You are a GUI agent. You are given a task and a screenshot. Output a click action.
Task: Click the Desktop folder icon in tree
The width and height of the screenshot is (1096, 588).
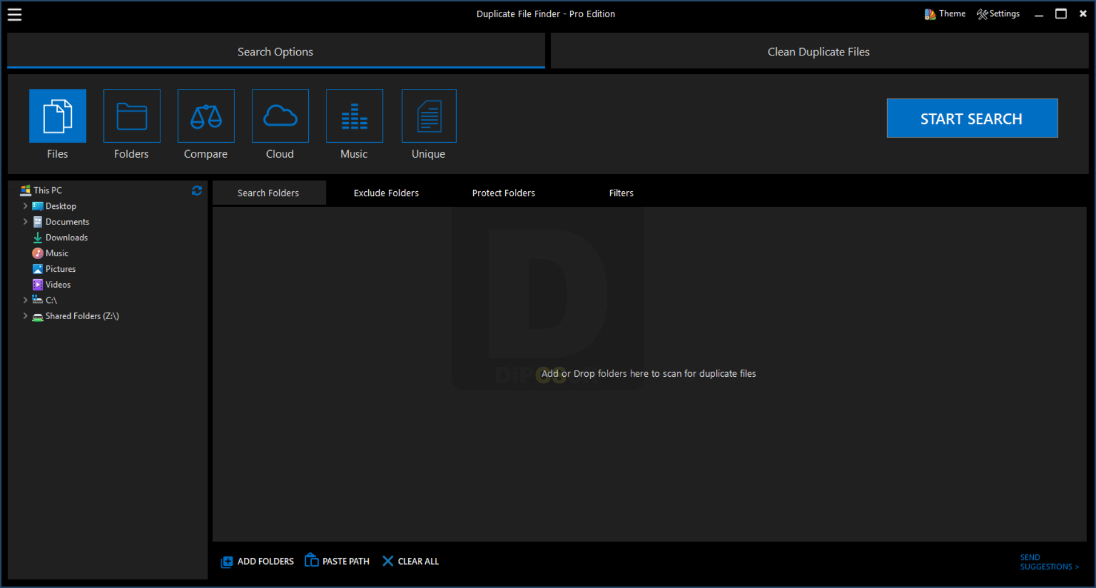point(38,206)
